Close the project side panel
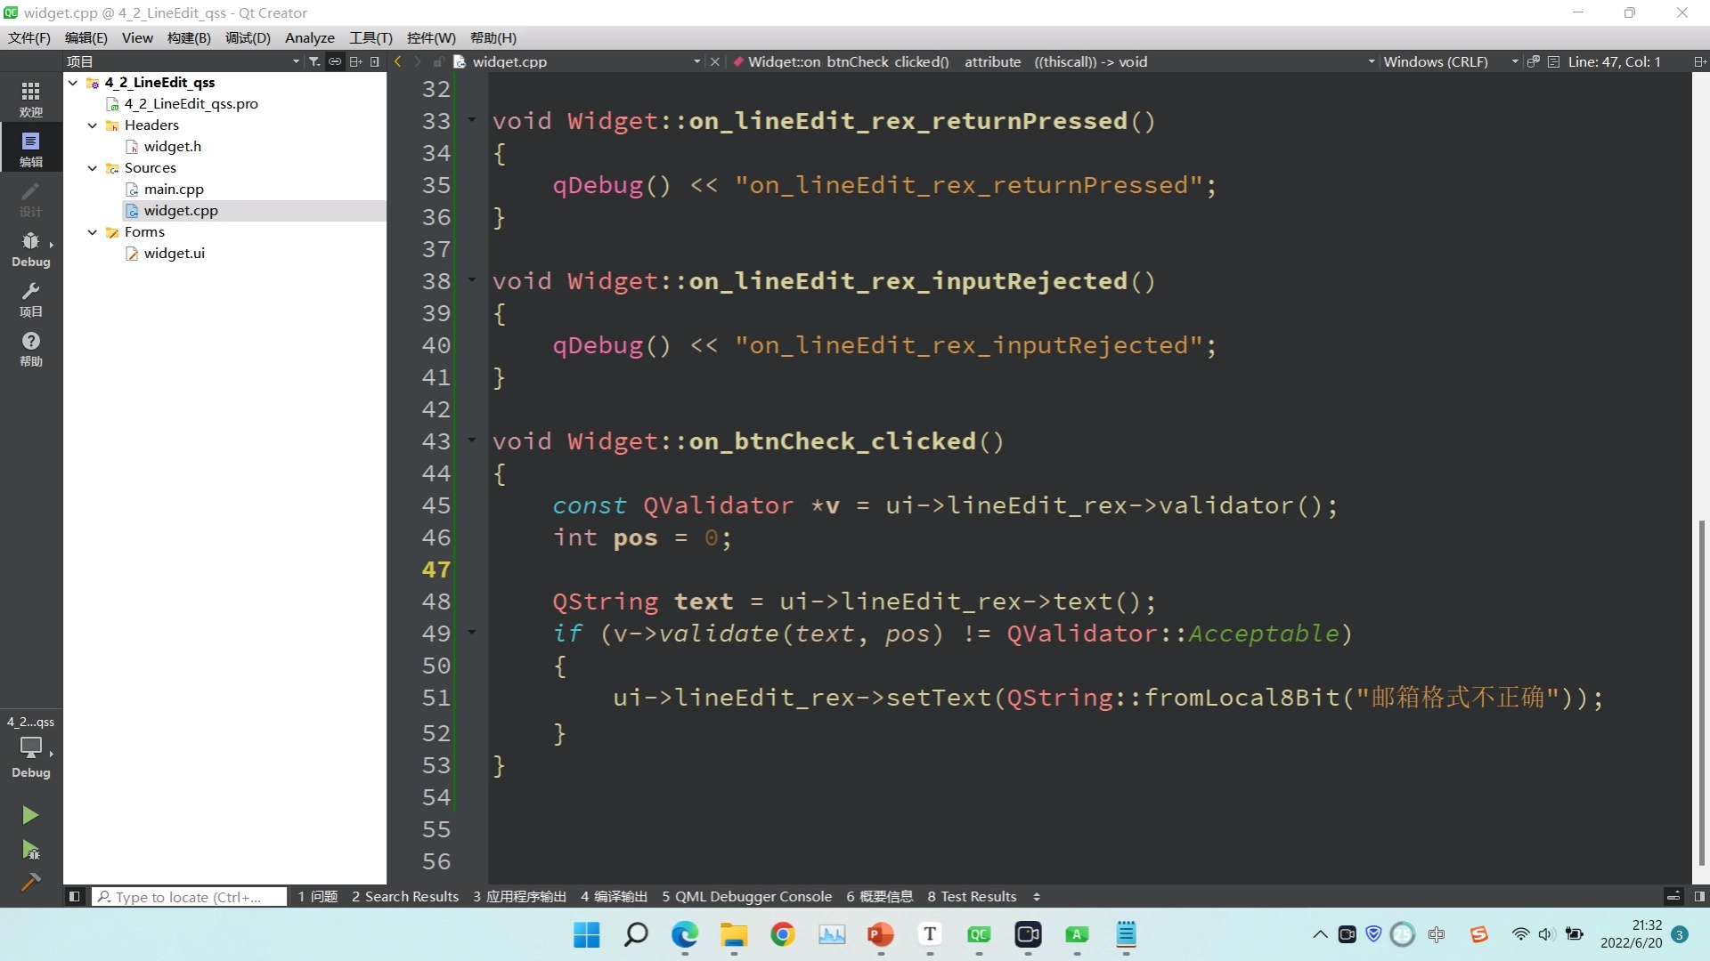The image size is (1710, 961). click(375, 61)
